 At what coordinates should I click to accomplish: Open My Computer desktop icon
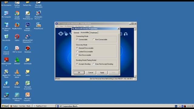tap(6, 14)
